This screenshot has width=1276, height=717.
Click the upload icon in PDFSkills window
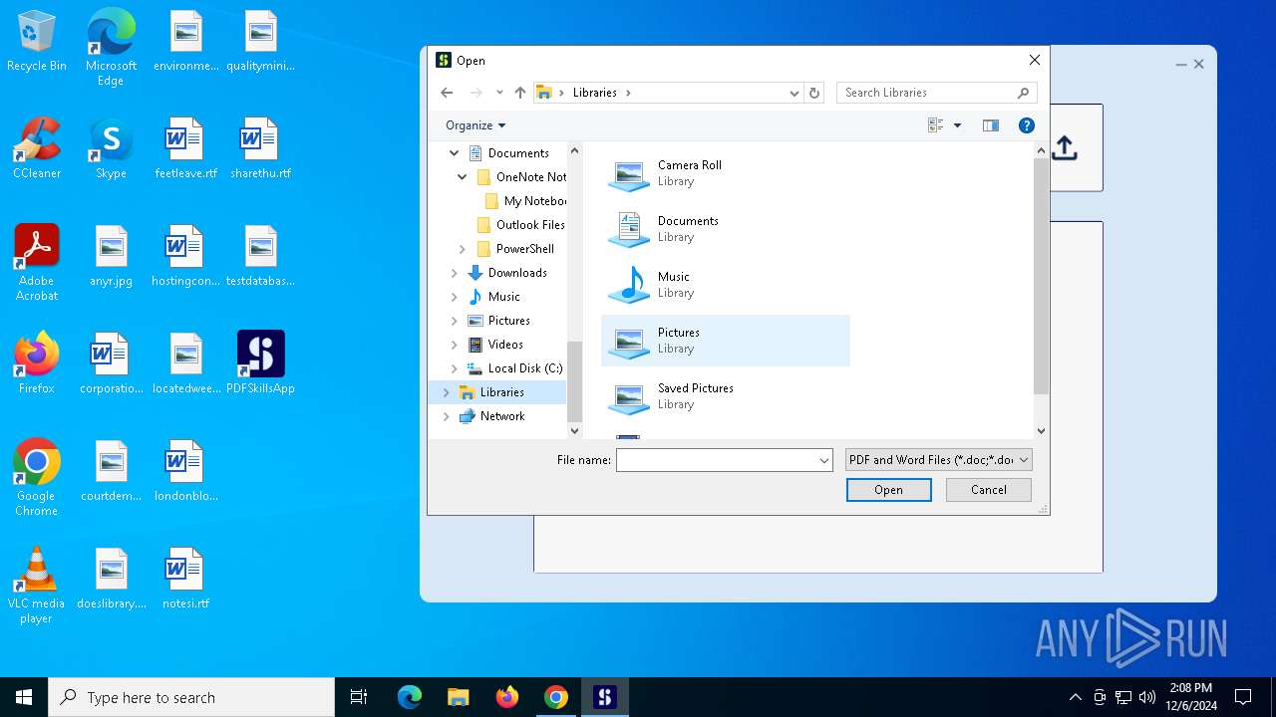pos(1065,147)
